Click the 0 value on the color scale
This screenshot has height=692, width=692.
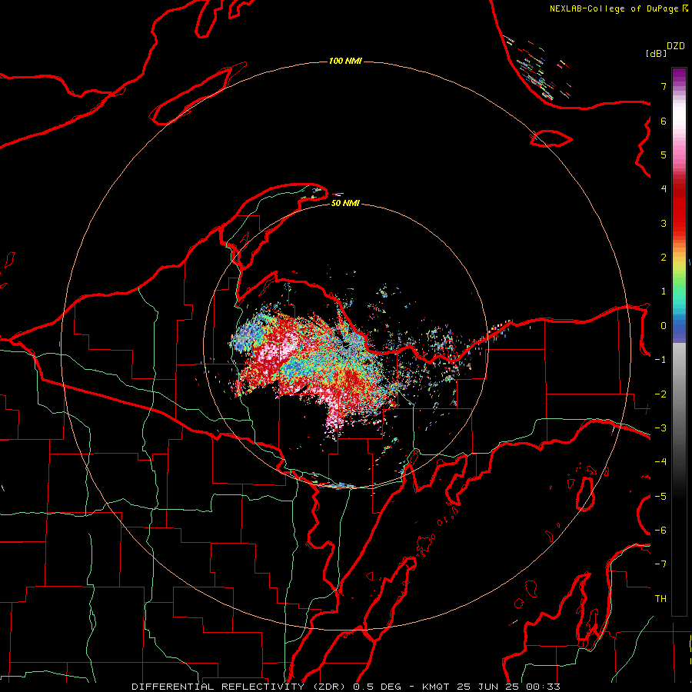(664, 326)
